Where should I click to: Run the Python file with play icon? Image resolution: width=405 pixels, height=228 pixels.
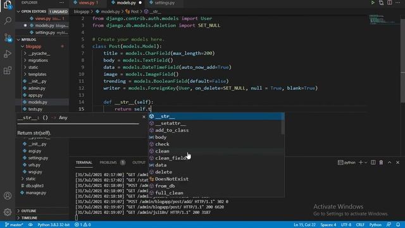point(373,3)
